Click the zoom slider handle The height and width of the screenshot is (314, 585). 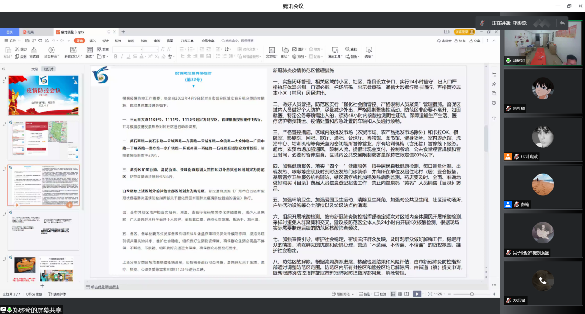pyautogui.click(x=472, y=294)
